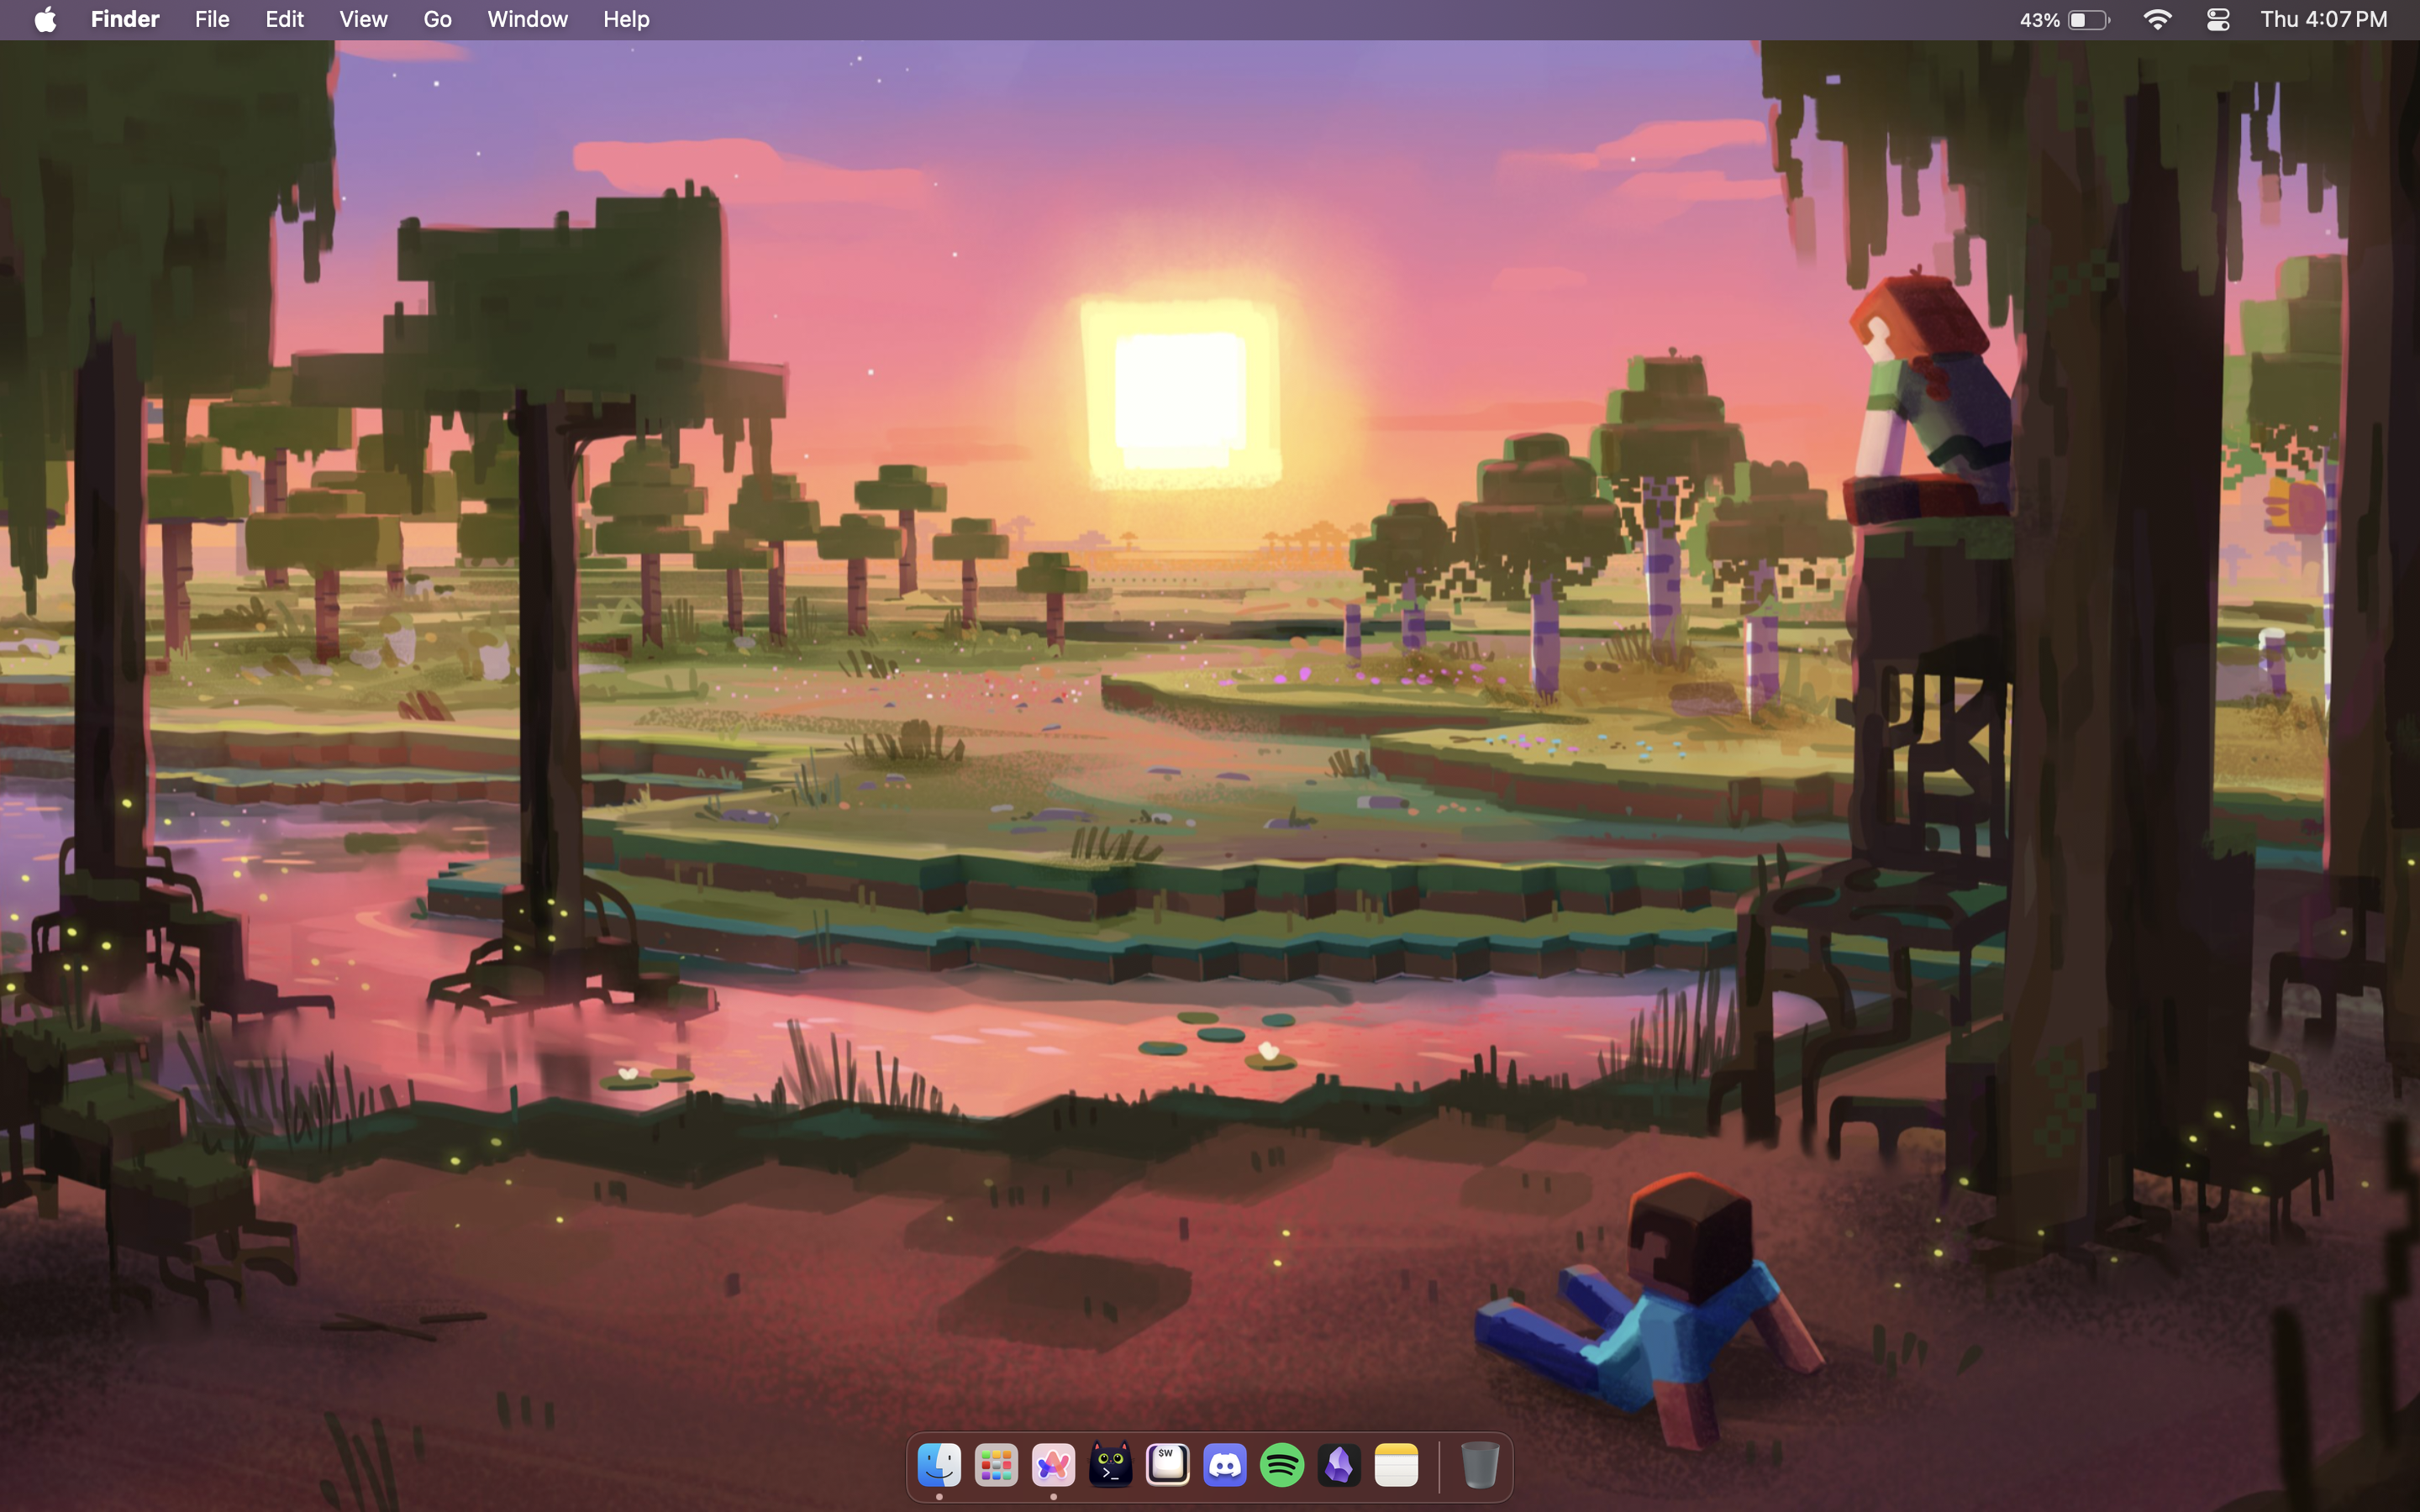Screen dimensions: 2420x1512
Task: Open the Edit menu
Action: coord(284,20)
